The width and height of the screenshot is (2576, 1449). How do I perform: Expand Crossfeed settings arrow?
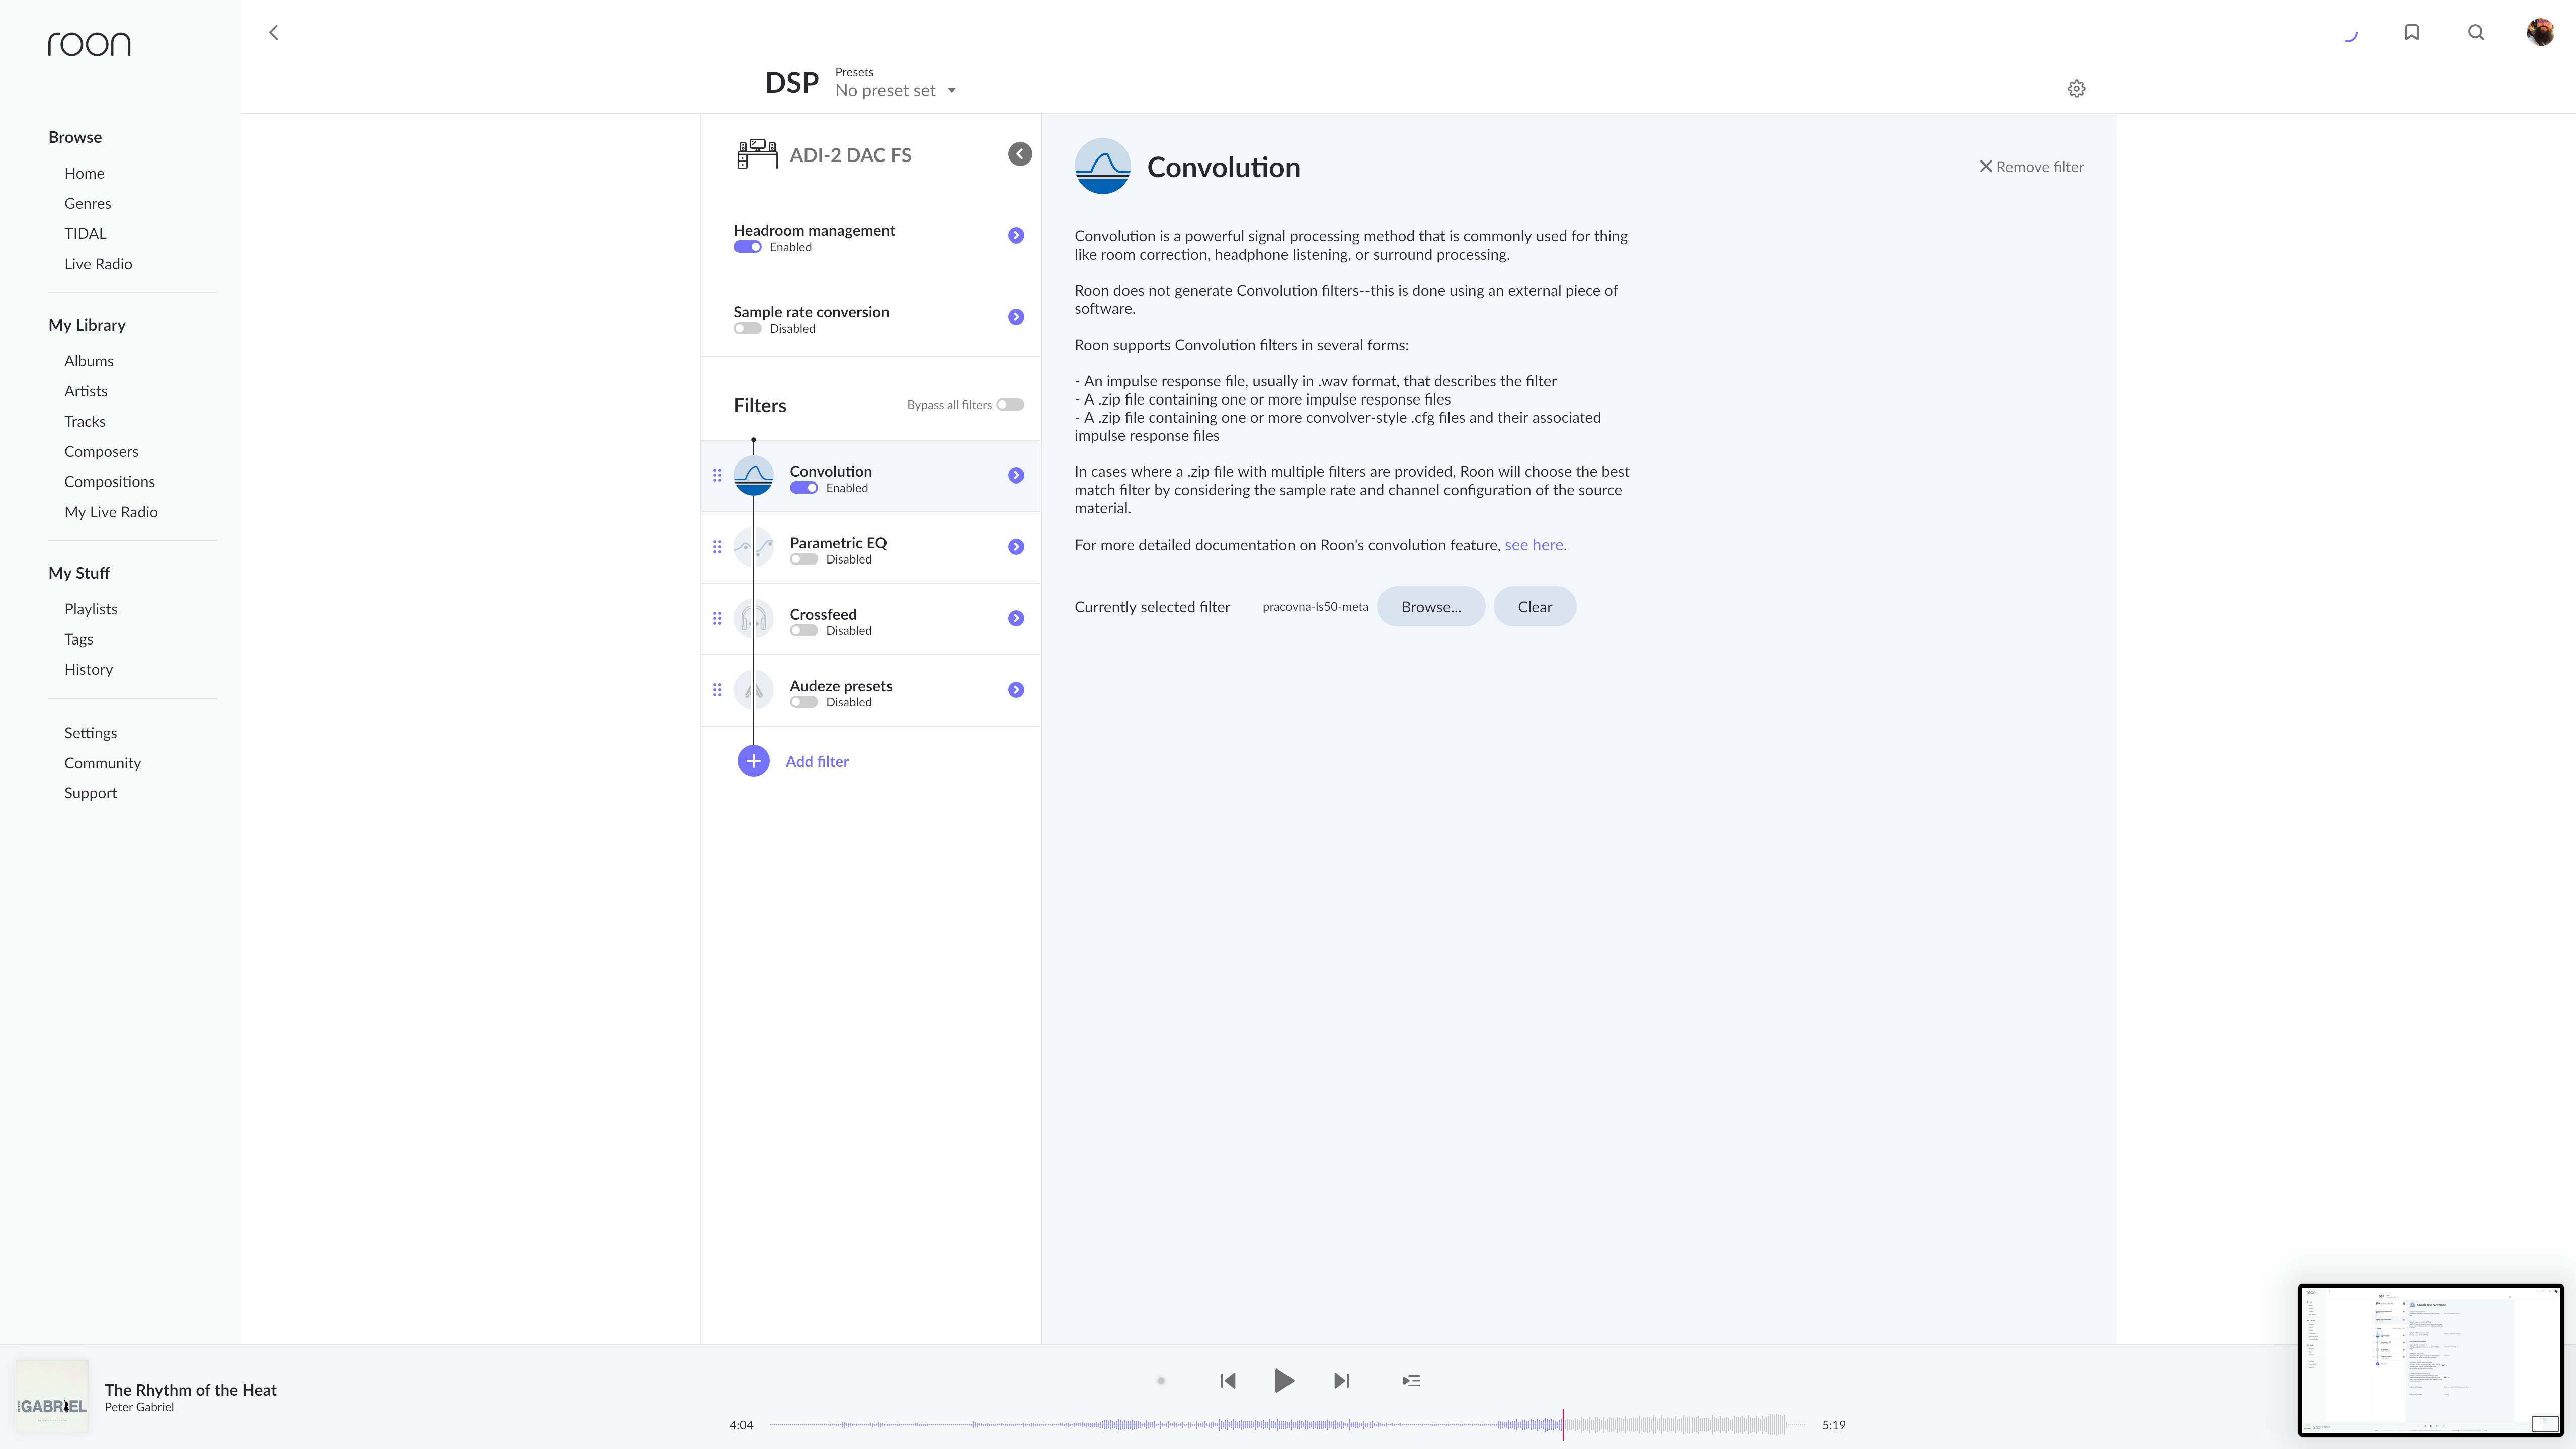coord(1016,618)
